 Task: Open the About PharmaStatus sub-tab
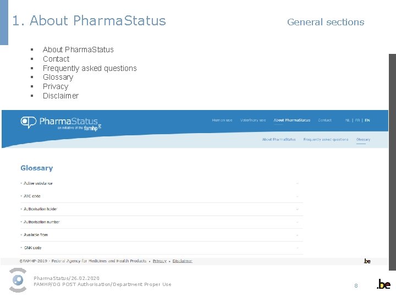point(279,140)
